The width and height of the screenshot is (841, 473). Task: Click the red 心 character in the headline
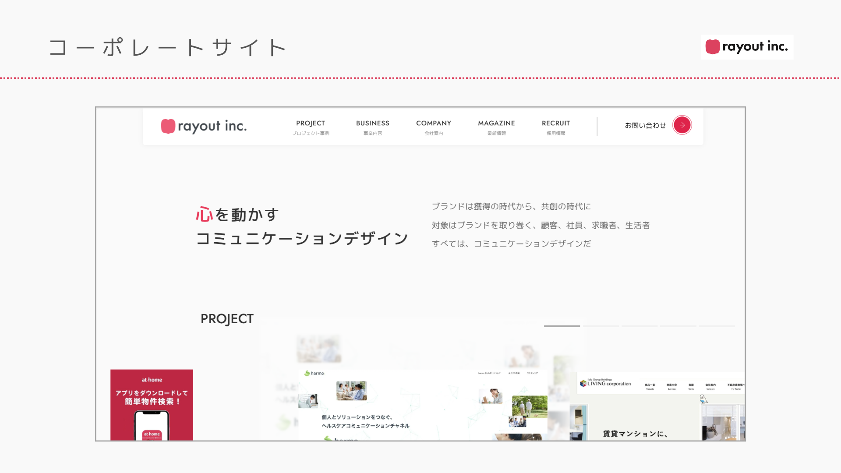coord(204,215)
